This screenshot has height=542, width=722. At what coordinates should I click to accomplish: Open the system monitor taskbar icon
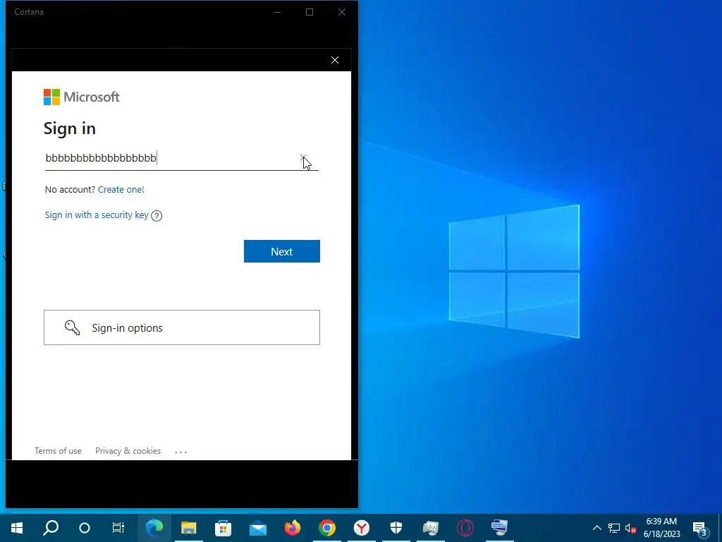431,528
